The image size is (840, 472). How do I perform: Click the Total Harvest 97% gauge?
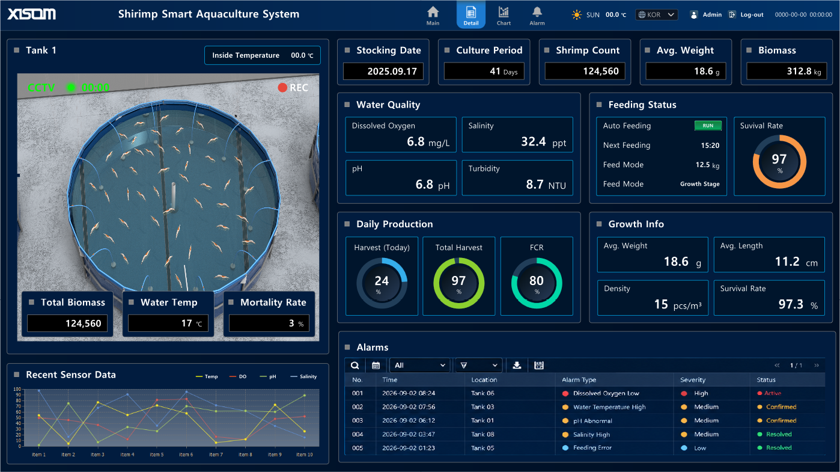(458, 283)
